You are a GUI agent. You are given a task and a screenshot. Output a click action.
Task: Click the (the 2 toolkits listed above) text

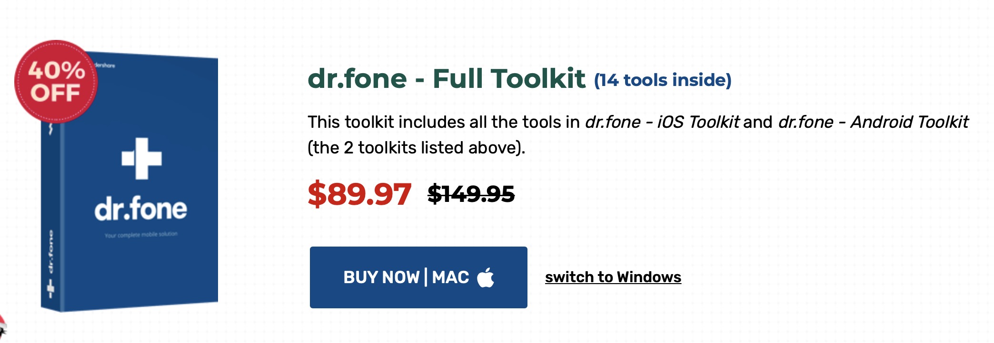click(x=416, y=148)
